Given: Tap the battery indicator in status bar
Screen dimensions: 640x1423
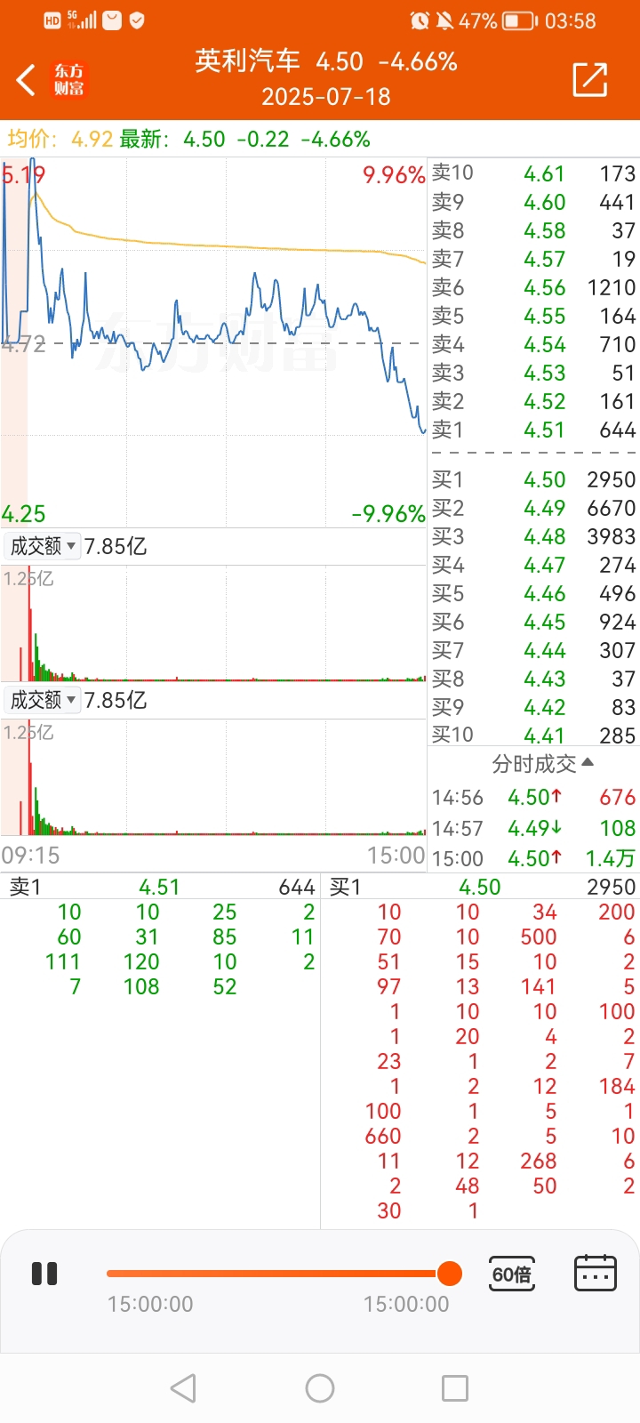Looking at the screenshot, I should pyautogui.click(x=521, y=20).
